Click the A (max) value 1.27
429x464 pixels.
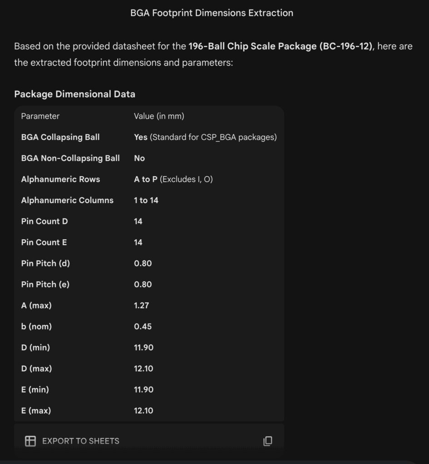click(141, 305)
